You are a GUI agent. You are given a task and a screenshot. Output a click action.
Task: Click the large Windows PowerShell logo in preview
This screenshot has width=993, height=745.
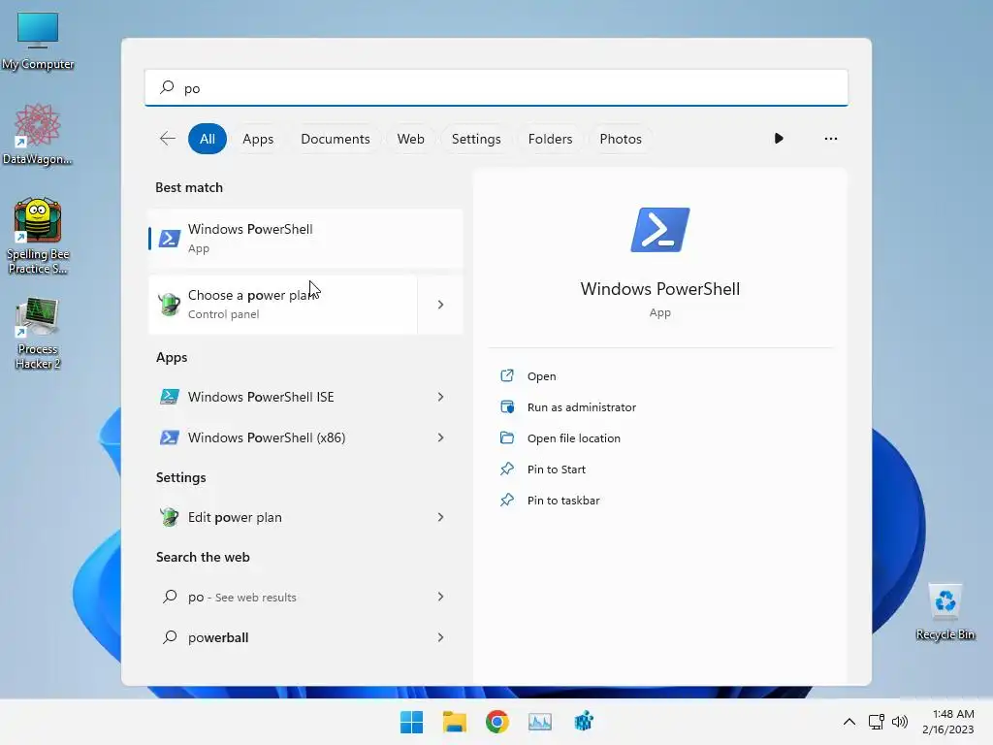[659, 229]
